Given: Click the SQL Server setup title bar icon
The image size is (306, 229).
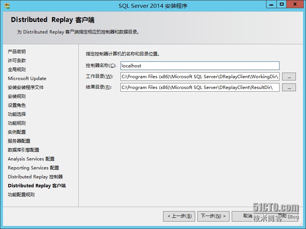Looking at the screenshot, I should click(x=7, y=6).
